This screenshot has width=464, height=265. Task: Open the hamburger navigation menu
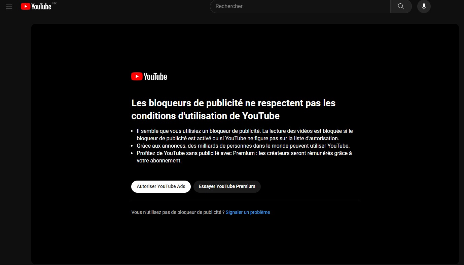coord(8,6)
